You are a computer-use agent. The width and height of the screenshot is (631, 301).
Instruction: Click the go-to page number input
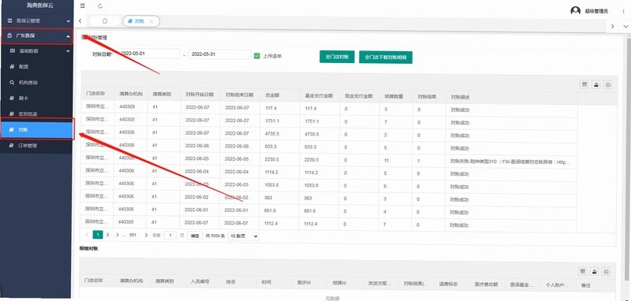pos(170,236)
